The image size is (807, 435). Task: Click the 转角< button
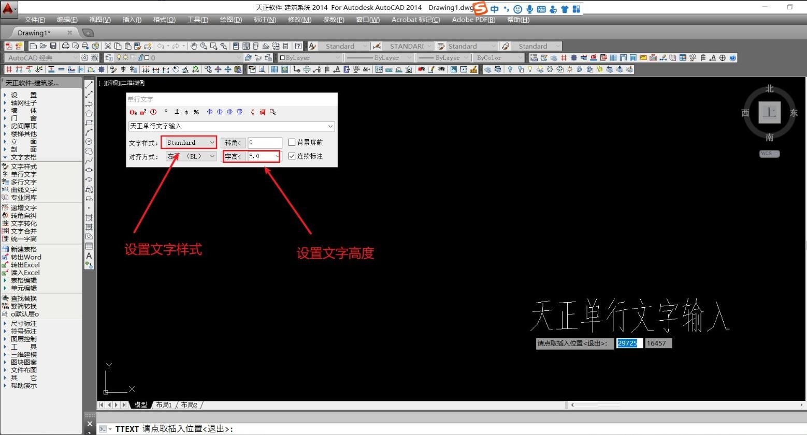[233, 143]
